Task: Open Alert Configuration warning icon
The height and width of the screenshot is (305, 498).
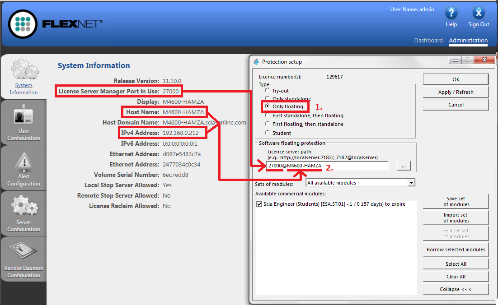Action: coord(23,162)
